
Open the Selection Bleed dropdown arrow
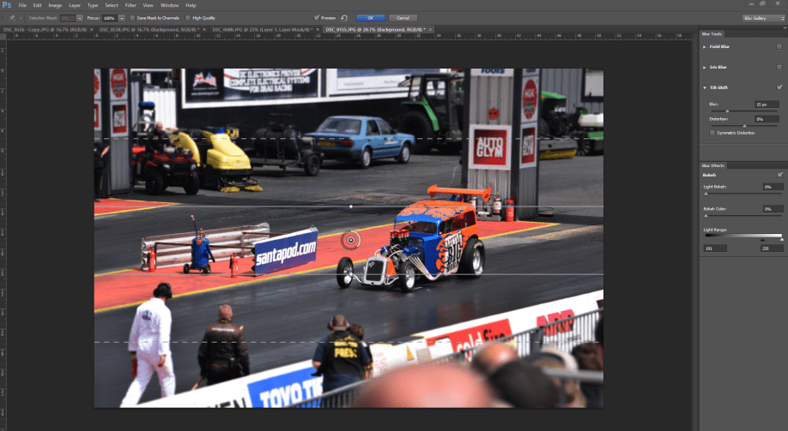[x=80, y=18]
